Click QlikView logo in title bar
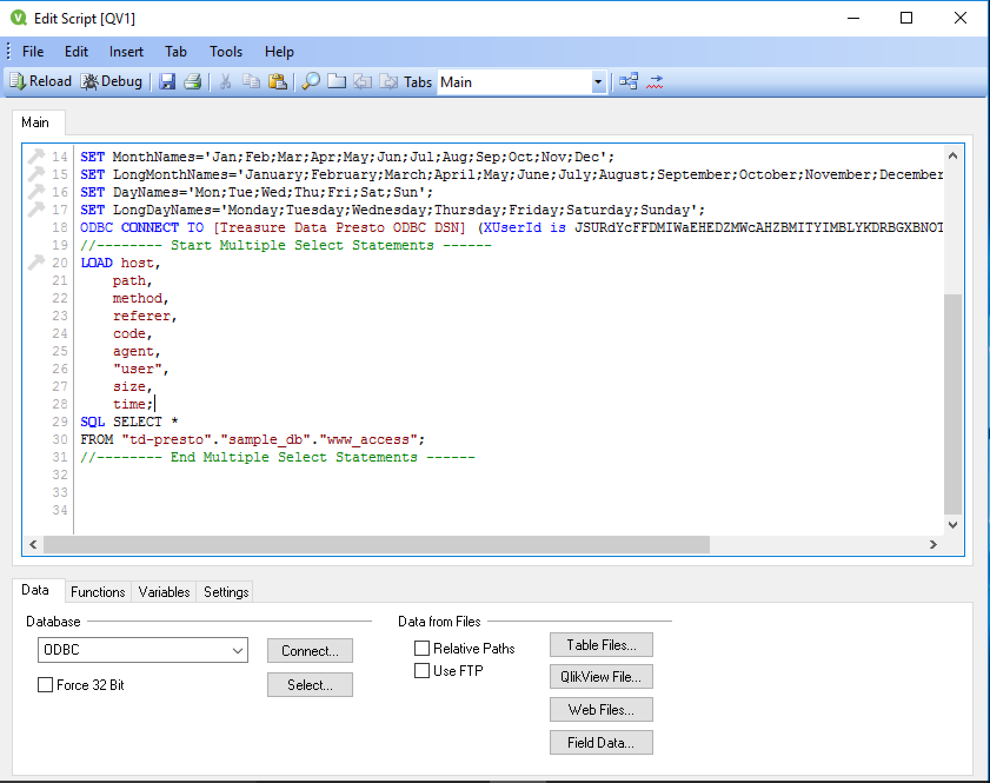This screenshot has height=783, width=990. (18, 18)
